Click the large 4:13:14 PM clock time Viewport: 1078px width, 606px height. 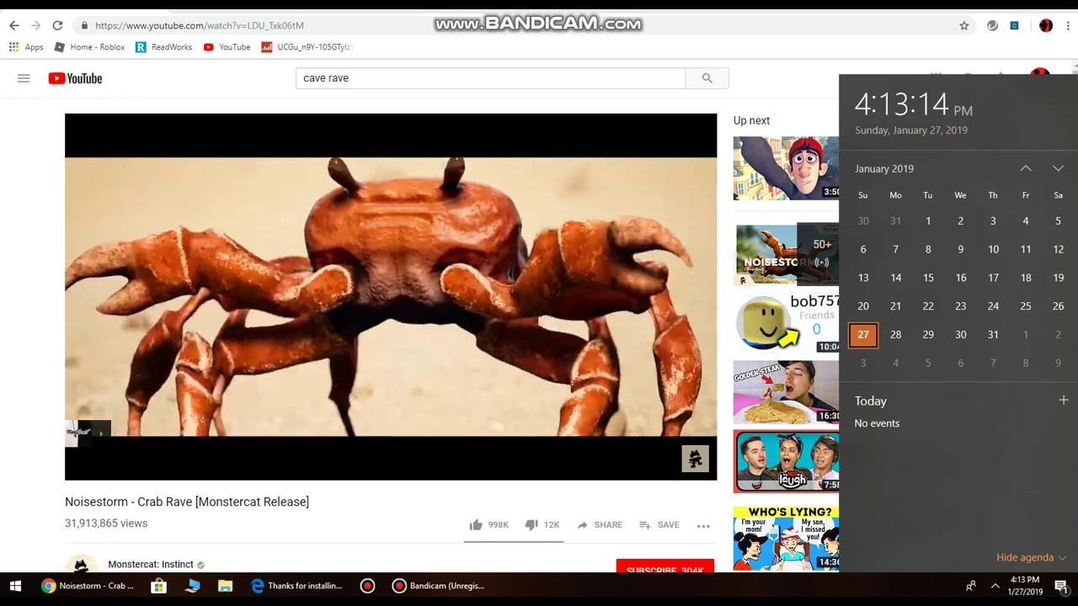coord(914,104)
